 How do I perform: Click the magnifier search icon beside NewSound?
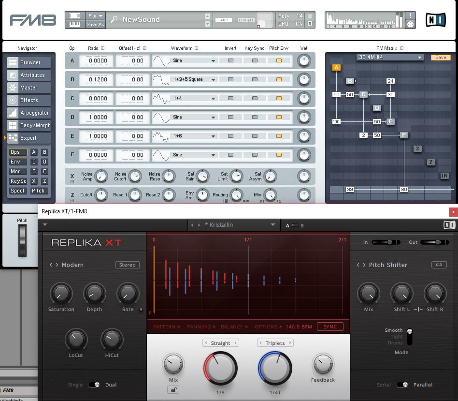click(x=114, y=19)
